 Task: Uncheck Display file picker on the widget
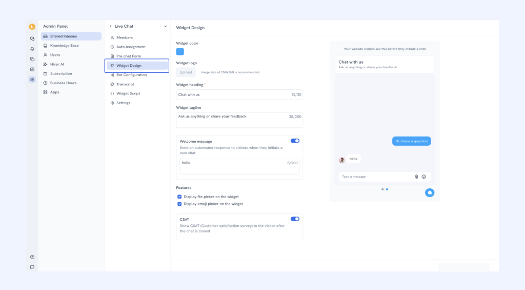[x=179, y=197]
